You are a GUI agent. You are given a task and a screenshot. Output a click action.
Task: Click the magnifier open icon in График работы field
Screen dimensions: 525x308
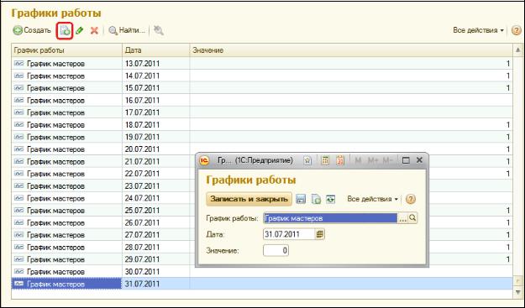tap(412, 218)
